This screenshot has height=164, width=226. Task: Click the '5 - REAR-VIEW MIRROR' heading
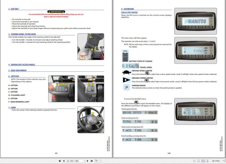(17, 70)
